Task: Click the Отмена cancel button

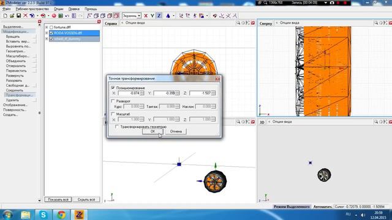Action: (176, 131)
